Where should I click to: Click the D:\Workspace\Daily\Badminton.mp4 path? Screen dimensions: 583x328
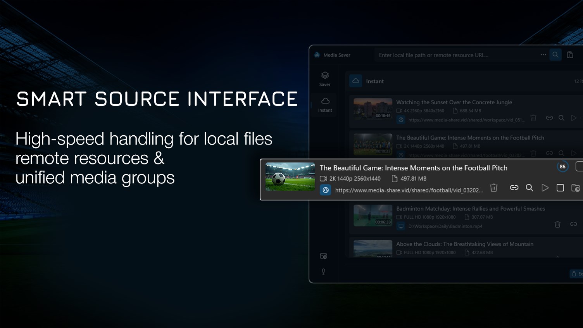(445, 226)
